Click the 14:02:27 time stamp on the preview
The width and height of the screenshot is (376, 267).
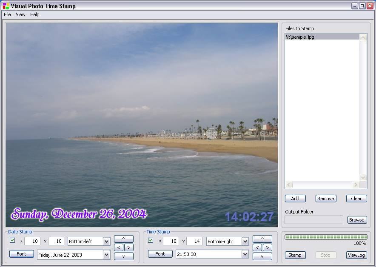coord(249,217)
